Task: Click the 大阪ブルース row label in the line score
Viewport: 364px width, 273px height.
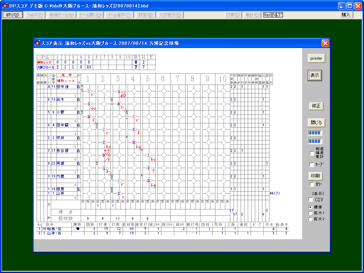Action: pos(45,67)
